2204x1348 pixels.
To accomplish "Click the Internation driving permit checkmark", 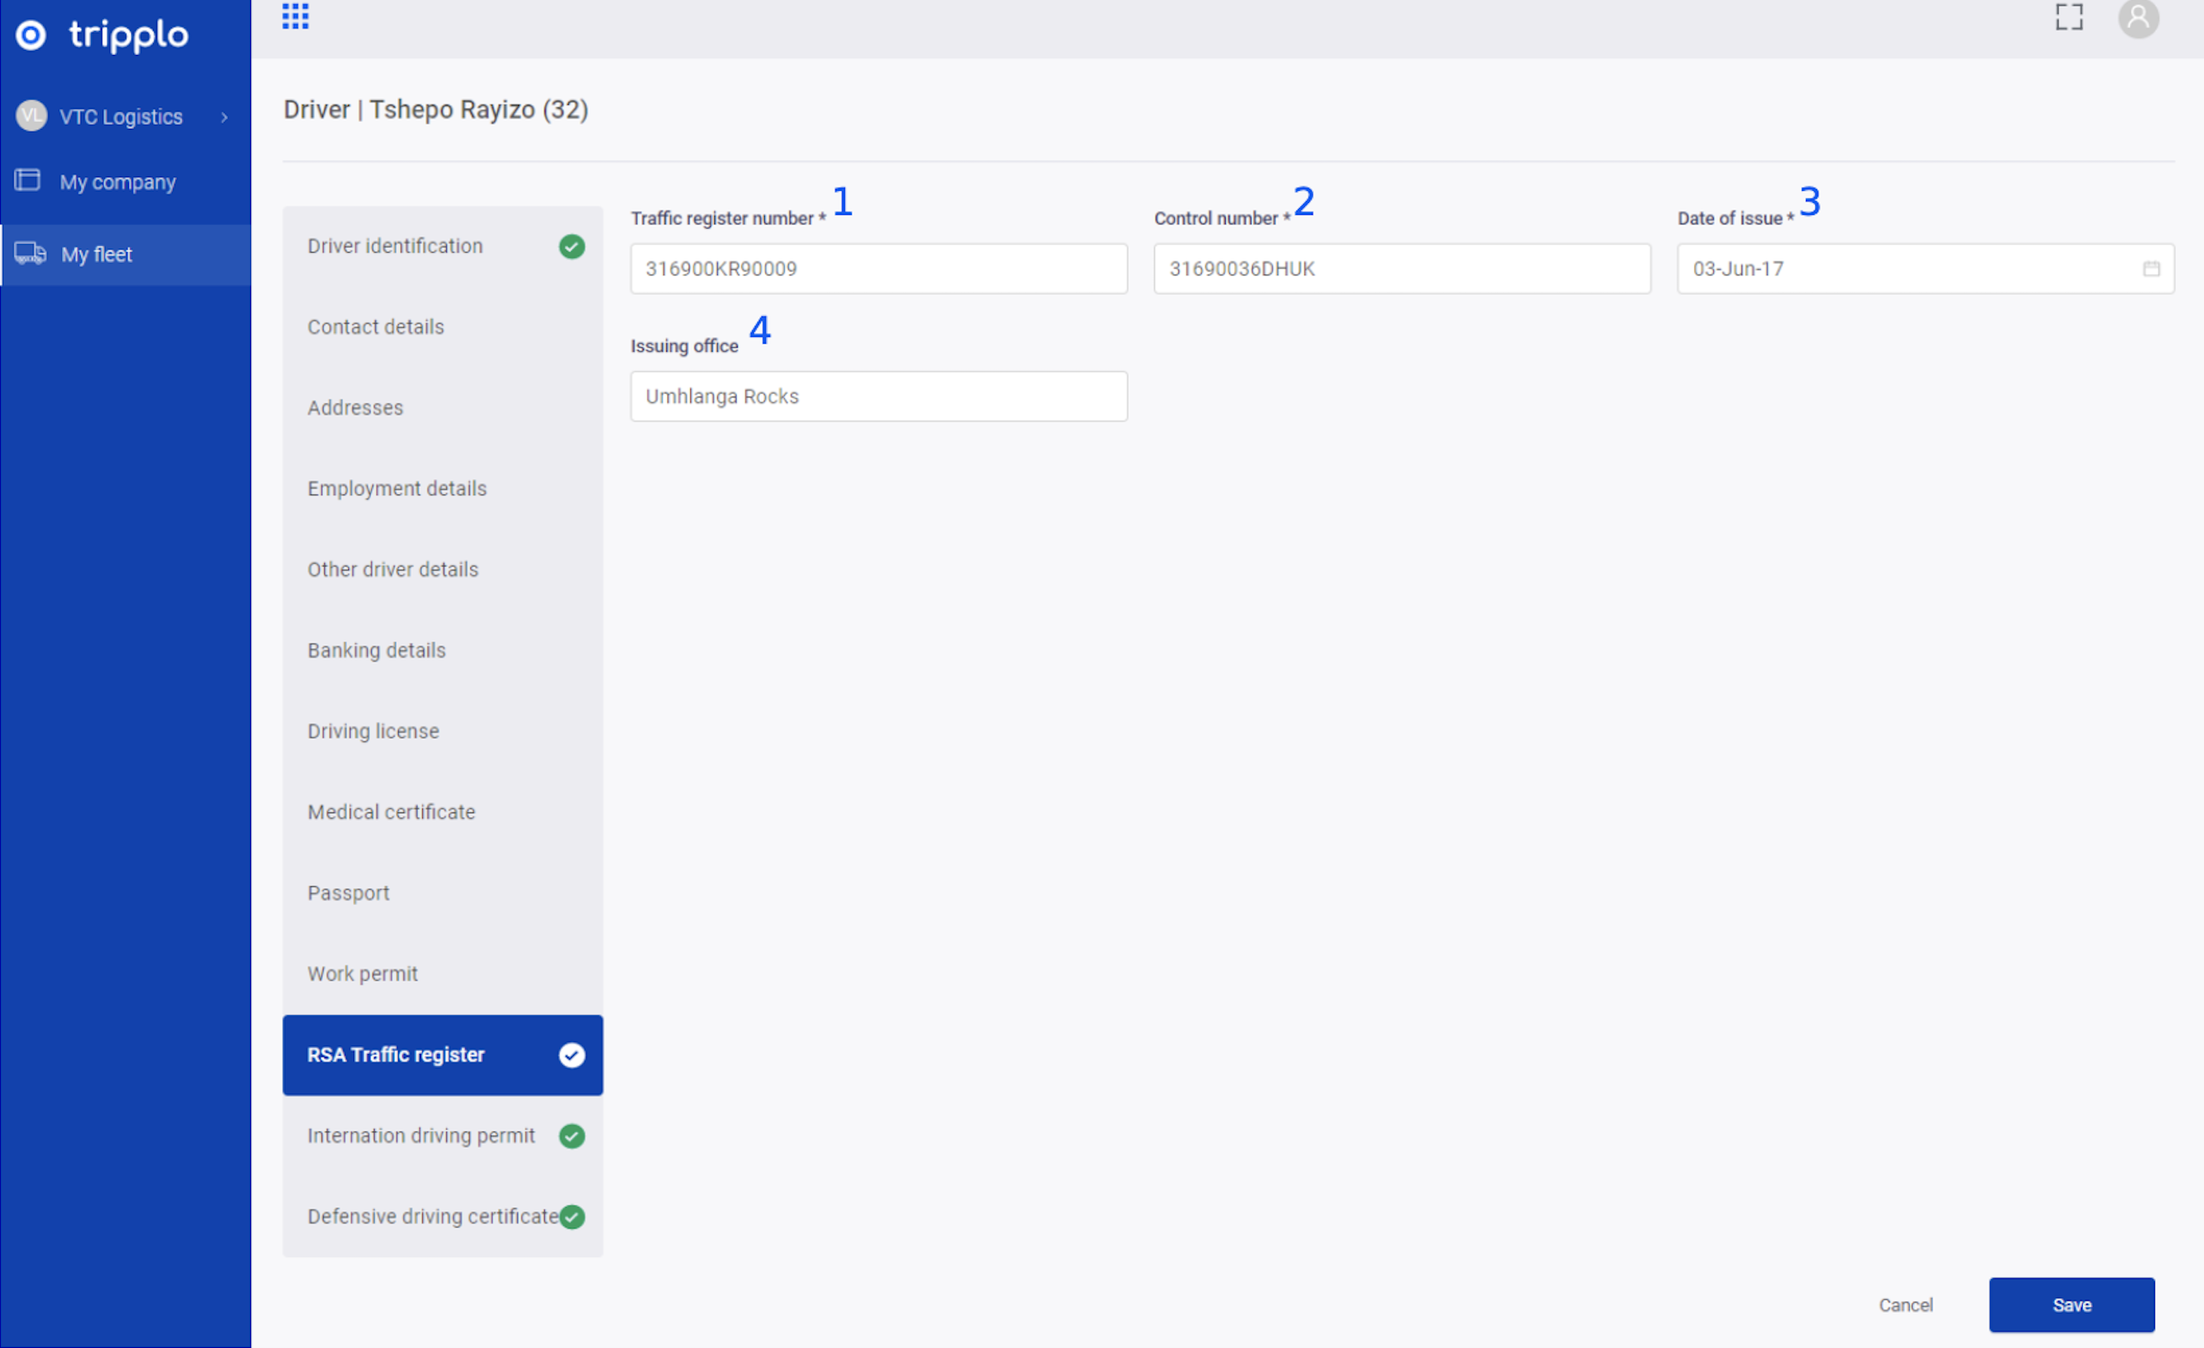I will click(x=572, y=1136).
